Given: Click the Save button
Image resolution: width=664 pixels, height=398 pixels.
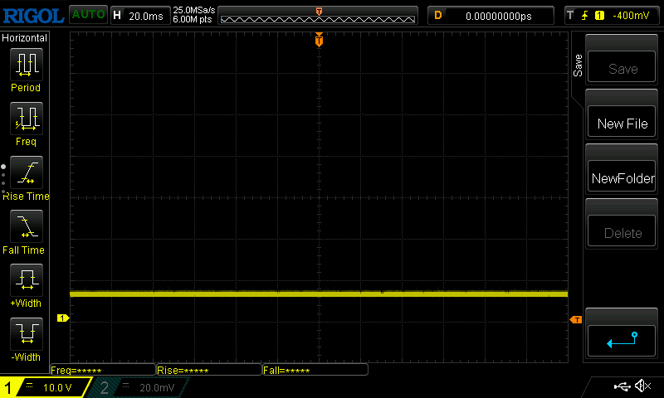Looking at the screenshot, I should [x=622, y=66].
